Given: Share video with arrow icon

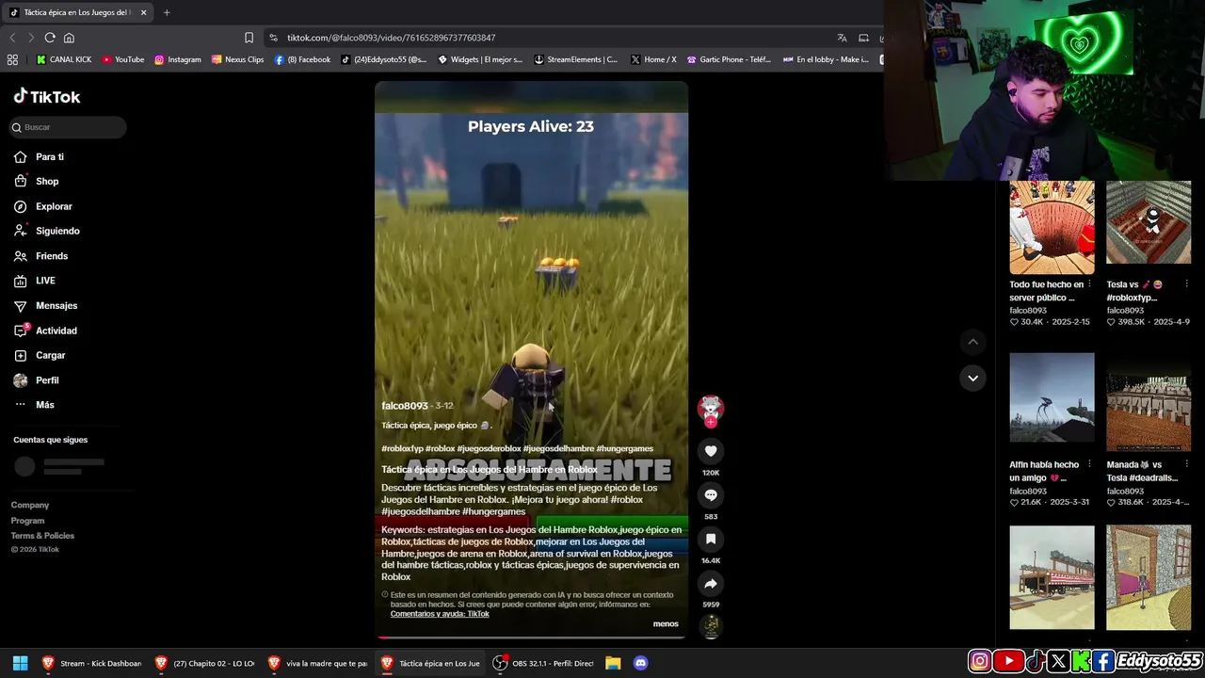Looking at the screenshot, I should [x=711, y=584].
